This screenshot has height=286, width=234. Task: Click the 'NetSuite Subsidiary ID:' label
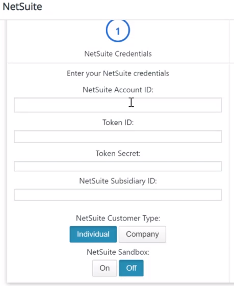(x=118, y=181)
